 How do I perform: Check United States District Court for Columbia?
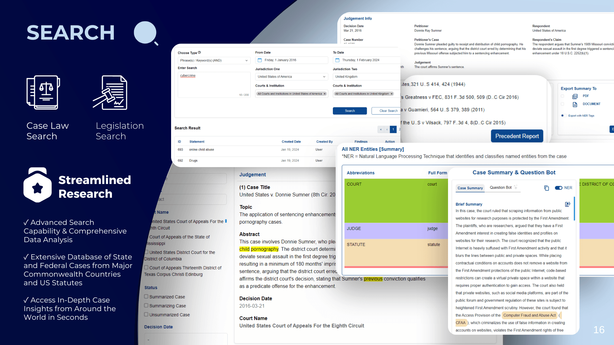(x=146, y=252)
